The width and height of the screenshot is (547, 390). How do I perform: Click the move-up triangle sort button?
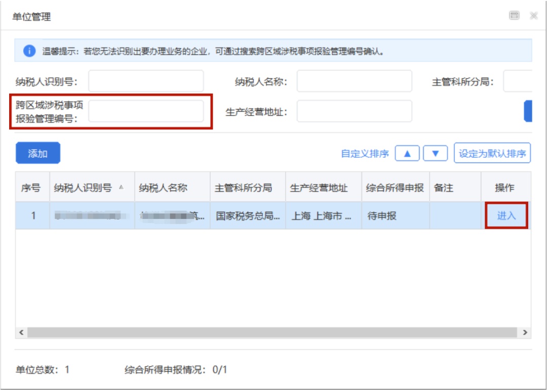(407, 153)
